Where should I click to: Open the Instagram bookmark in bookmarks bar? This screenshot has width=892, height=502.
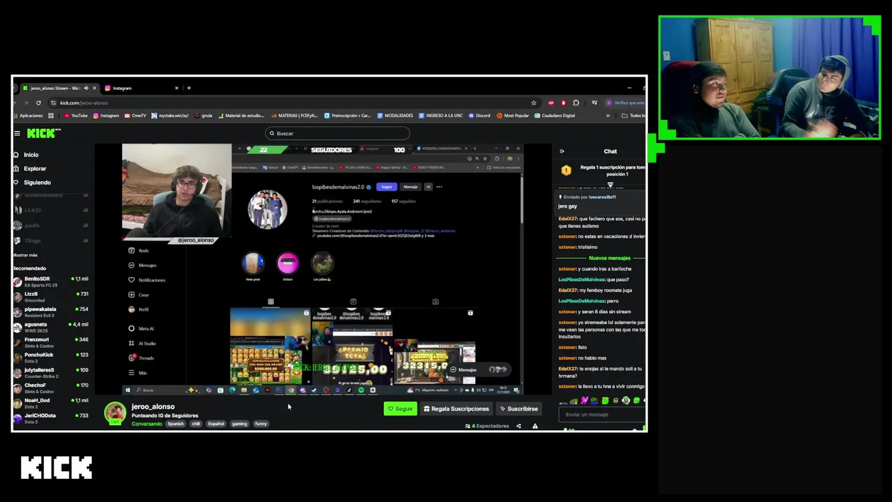click(x=106, y=116)
